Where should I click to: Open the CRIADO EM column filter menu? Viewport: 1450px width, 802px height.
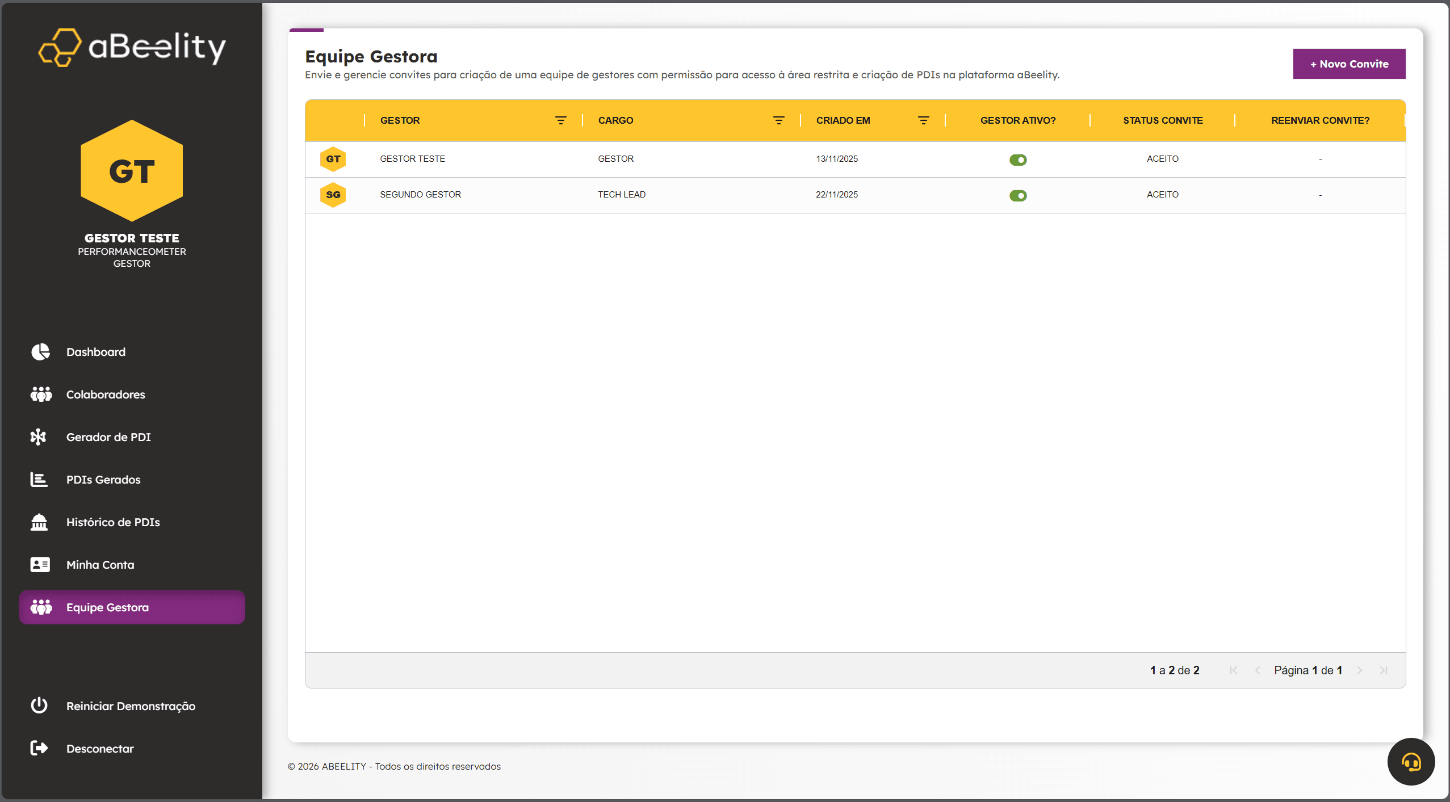[x=924, y=120]
